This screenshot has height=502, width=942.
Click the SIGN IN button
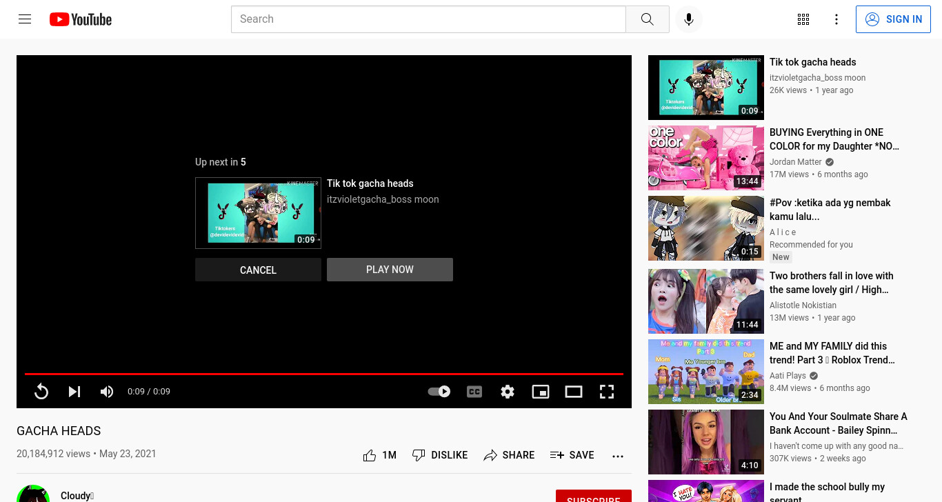pyautogui.click(x=893, y=19)
